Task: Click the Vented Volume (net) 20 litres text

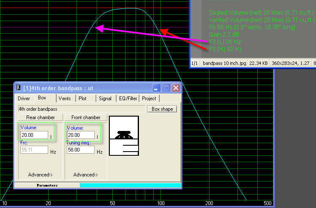Action: [262, 20]
